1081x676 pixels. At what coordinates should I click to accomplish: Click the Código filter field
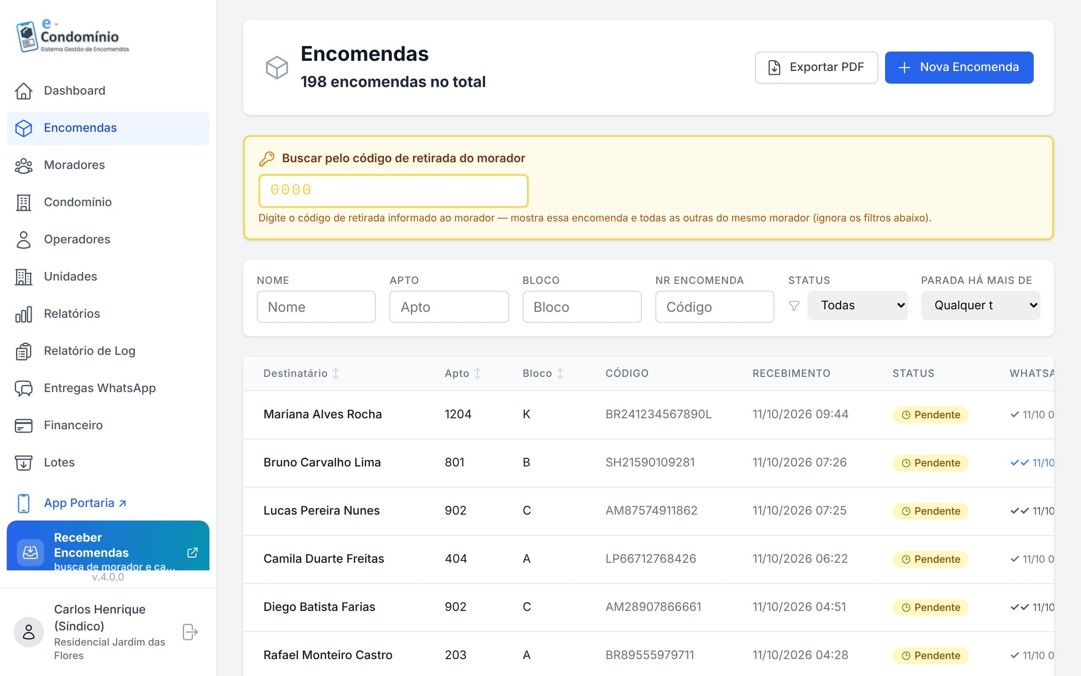click(714, 307)
